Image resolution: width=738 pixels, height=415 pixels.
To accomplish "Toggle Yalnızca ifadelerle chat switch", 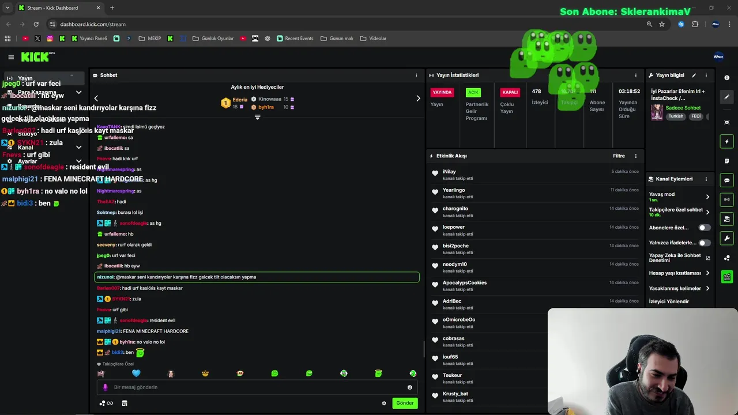I will 705,243.
